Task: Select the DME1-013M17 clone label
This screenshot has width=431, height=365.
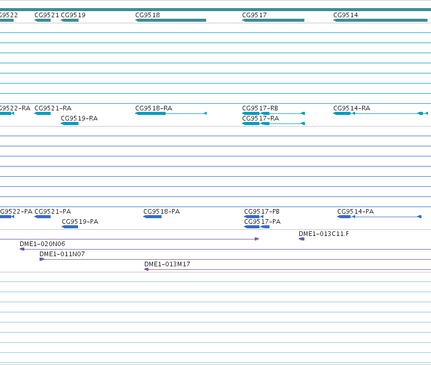Action: click(167, 264)
